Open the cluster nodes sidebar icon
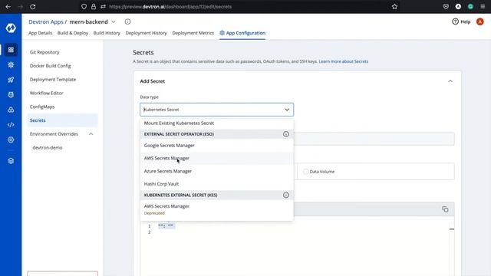This screenshot has height=276, width=491. tap(11, 110)
